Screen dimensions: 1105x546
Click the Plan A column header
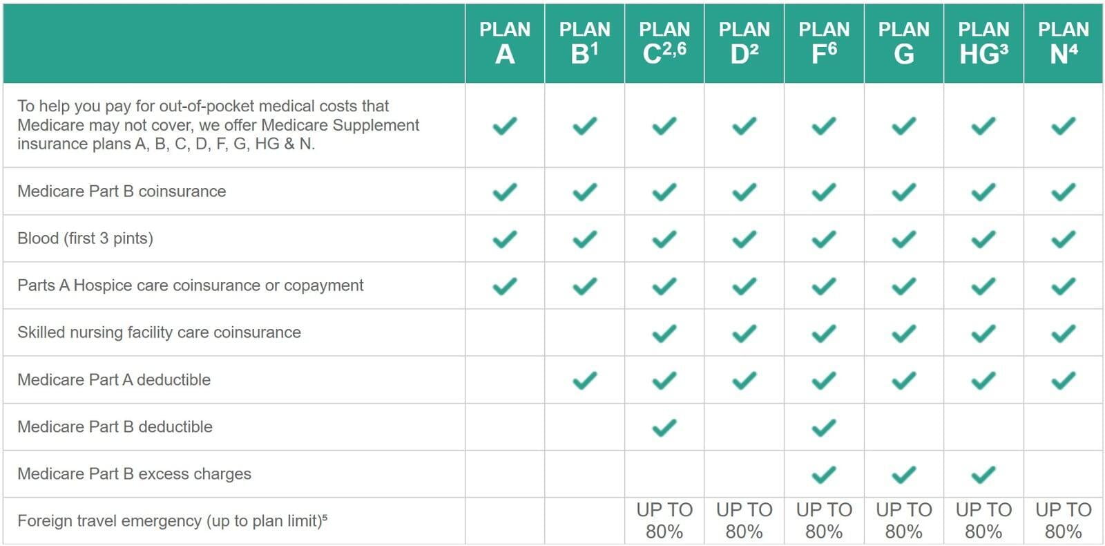coord(505,43)
